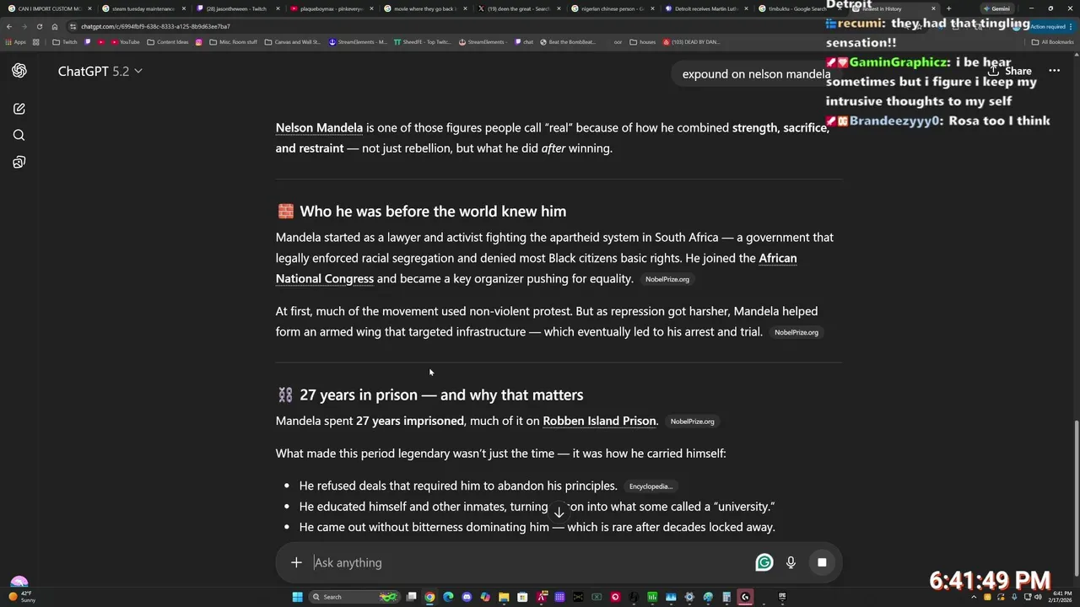Reload the page with refresh icon
Image resolution: width=1080 pixels, height=607 pixels.
40,26
